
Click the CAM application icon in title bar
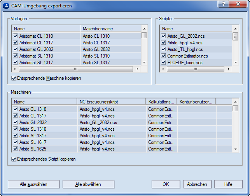point(6,6)
